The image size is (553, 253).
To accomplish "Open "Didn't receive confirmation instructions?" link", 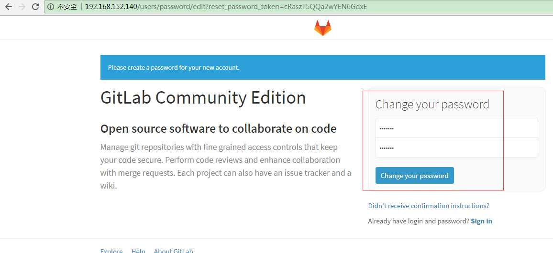I will pos(429,206).
